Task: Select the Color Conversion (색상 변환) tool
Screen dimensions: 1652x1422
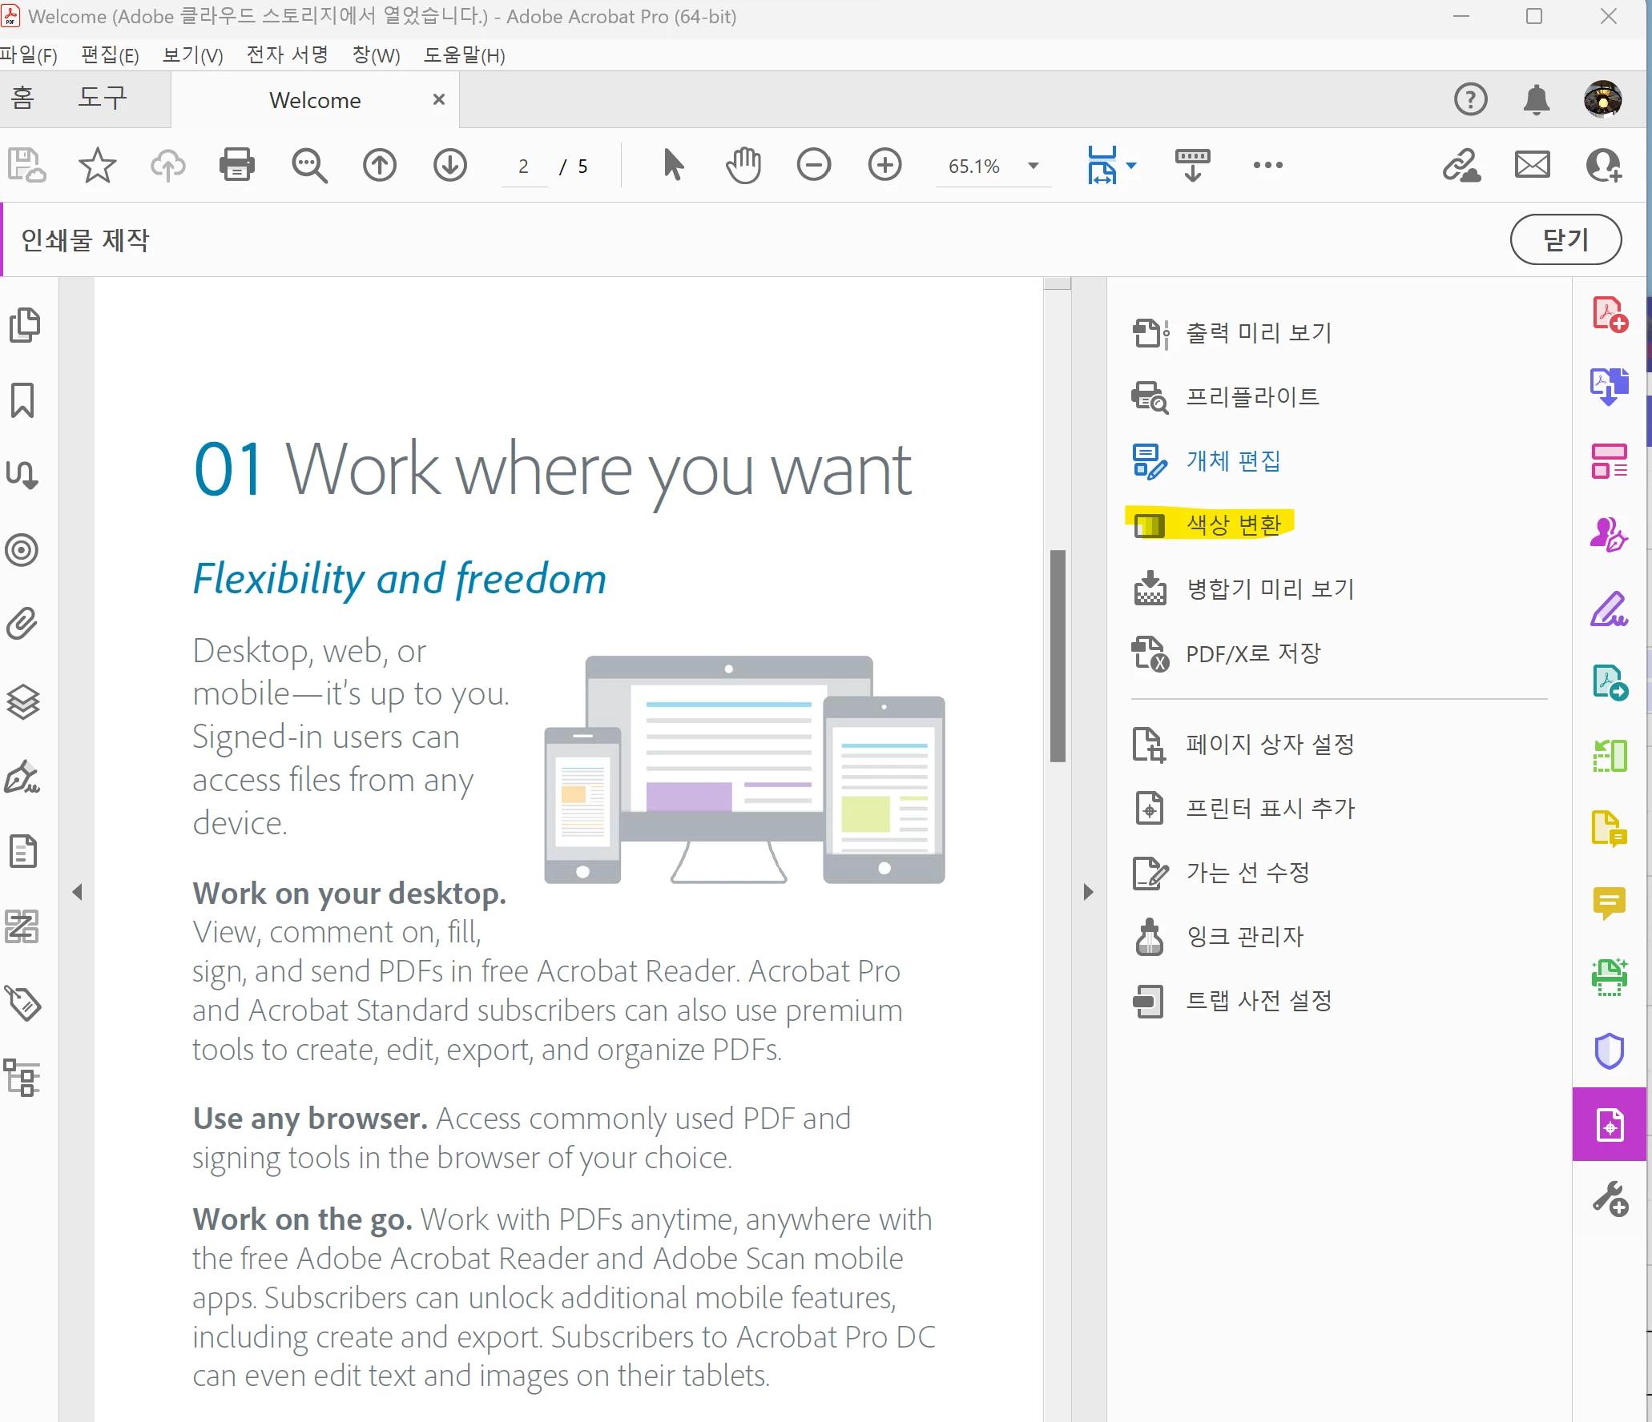Action: (1233, 525)
